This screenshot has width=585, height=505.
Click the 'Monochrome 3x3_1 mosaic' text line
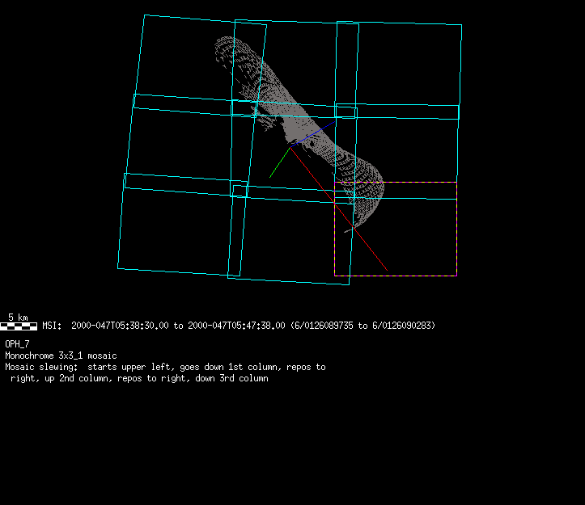pyautogui.click(x=61, y=356)
